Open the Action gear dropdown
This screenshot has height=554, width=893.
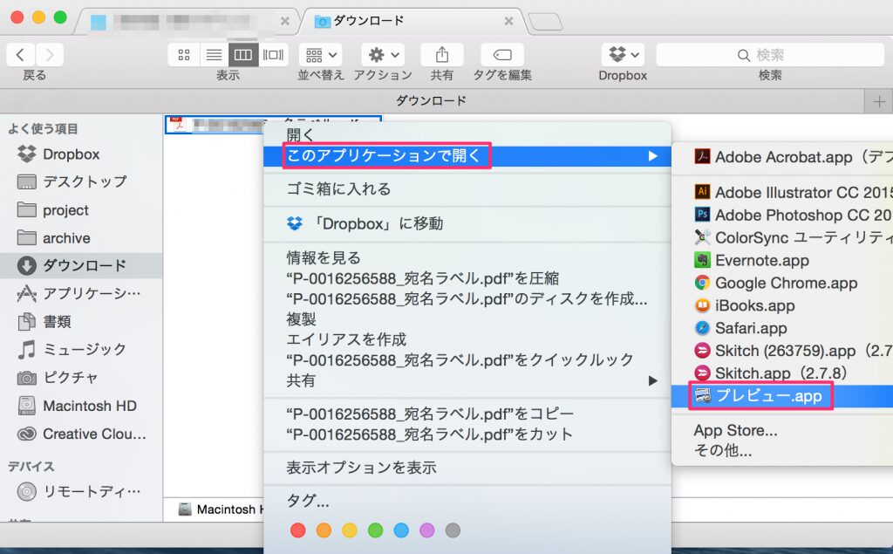[382, 55]
